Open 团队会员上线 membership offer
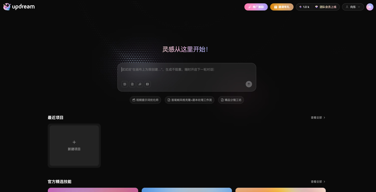The height and width of the screenshot is (192, 376). click(x=326, y=7)
